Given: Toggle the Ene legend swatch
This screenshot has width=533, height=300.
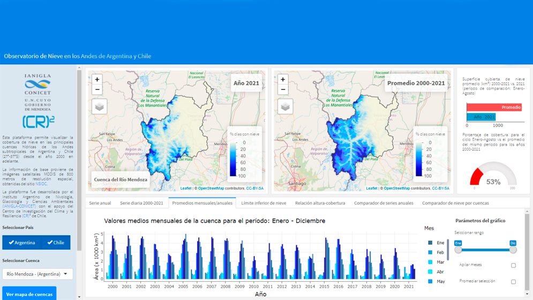Looking at the screenshot, I should (430, 243).
